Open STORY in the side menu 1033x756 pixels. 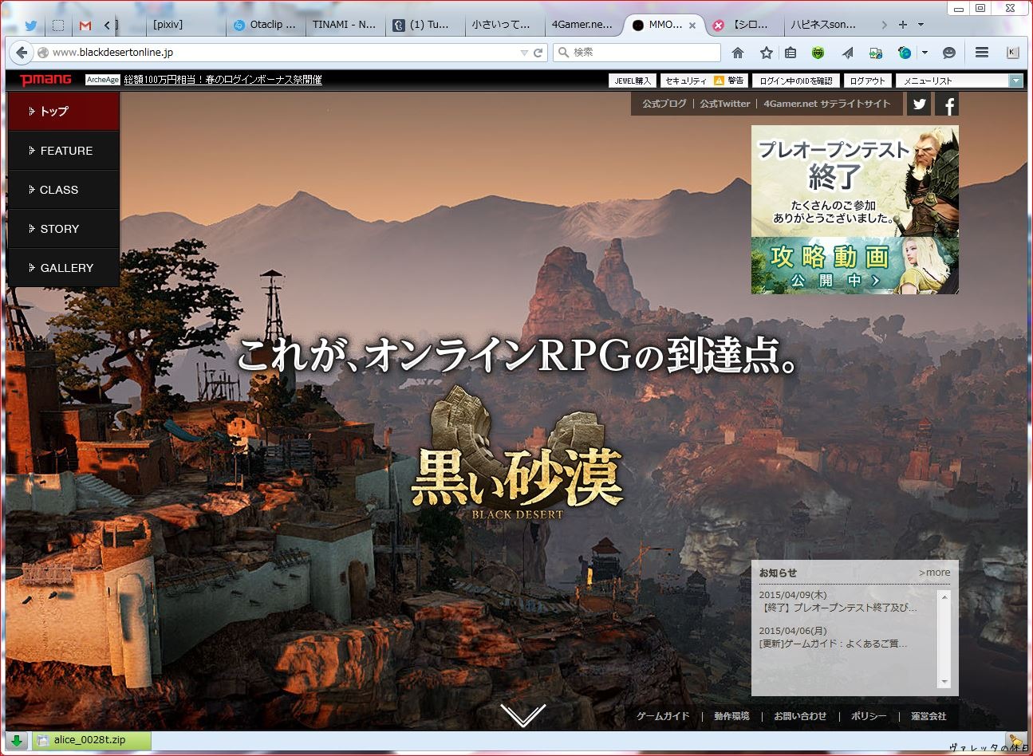coord(64,229)
